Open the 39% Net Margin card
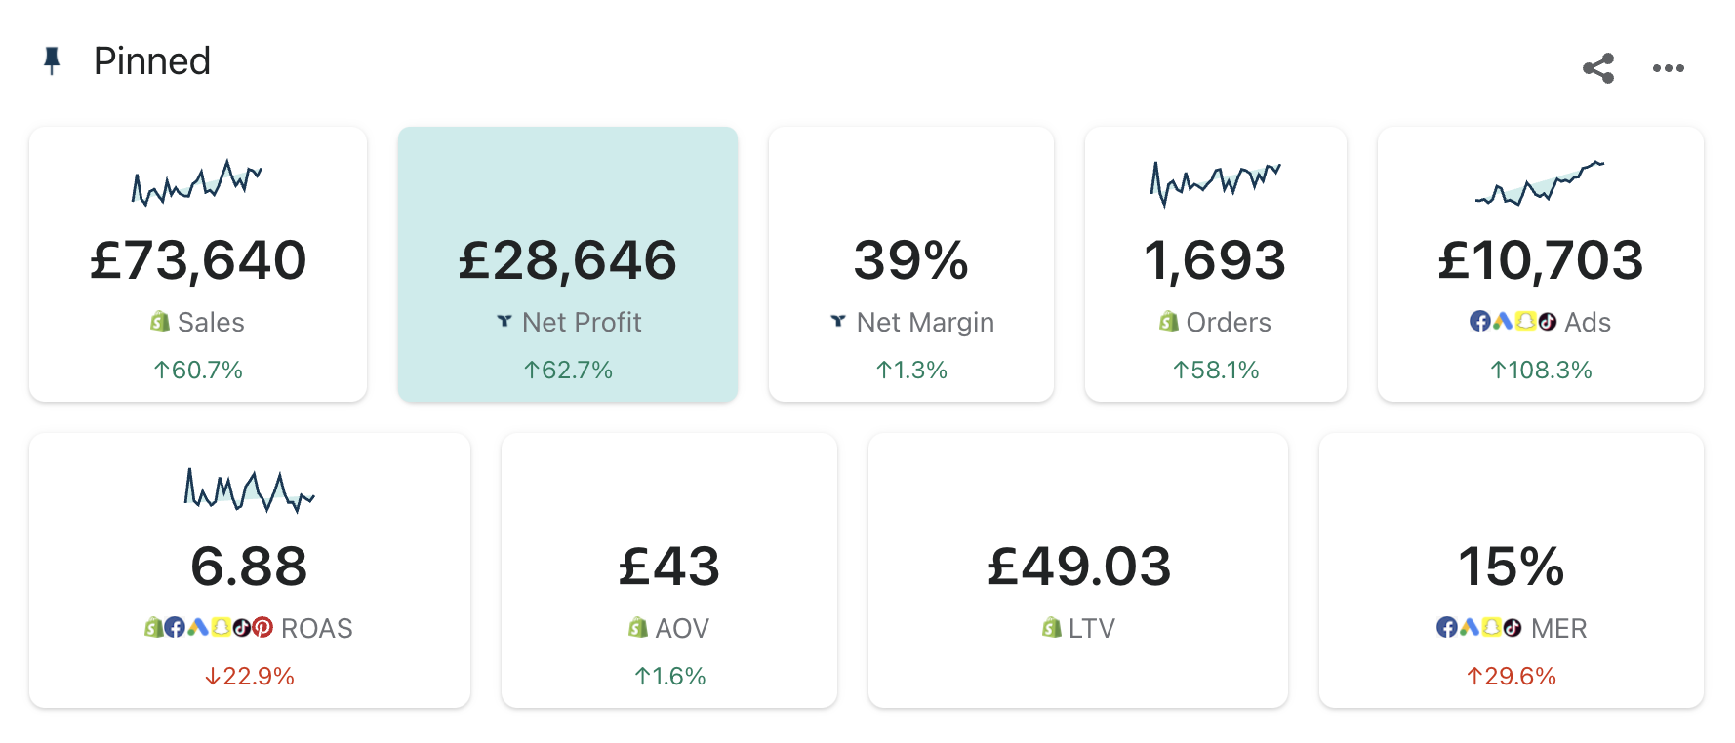The width and height of the screenshot is (1735, 743). coord(910,263)
